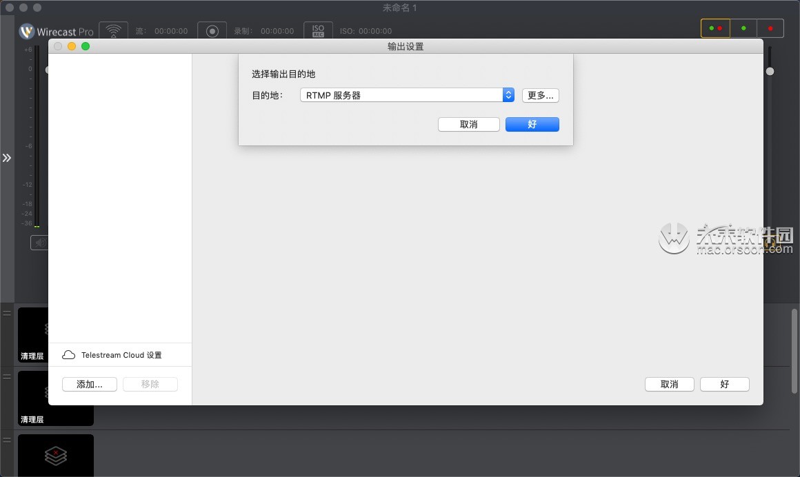Click the stepper arrows on the RTMP 服务器 selector
This screenshot has height=477, width=800.
click(x=508, y=95)
